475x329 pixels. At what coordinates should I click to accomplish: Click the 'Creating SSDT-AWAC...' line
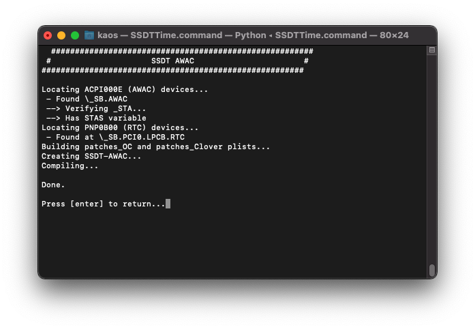tap(91, 156)
